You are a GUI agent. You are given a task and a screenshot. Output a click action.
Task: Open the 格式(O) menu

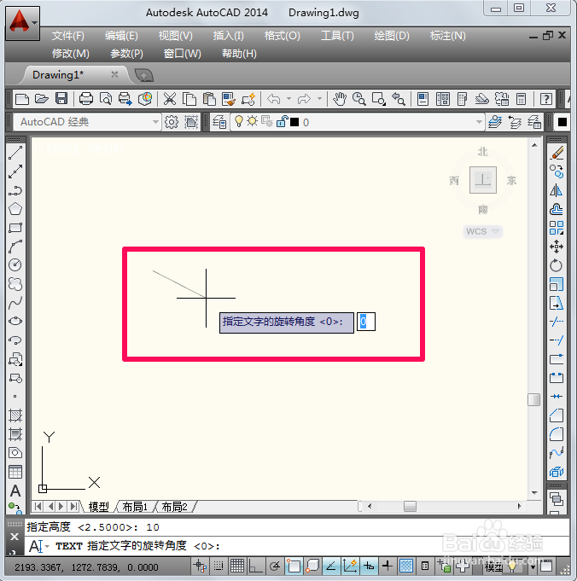(282, 36)
